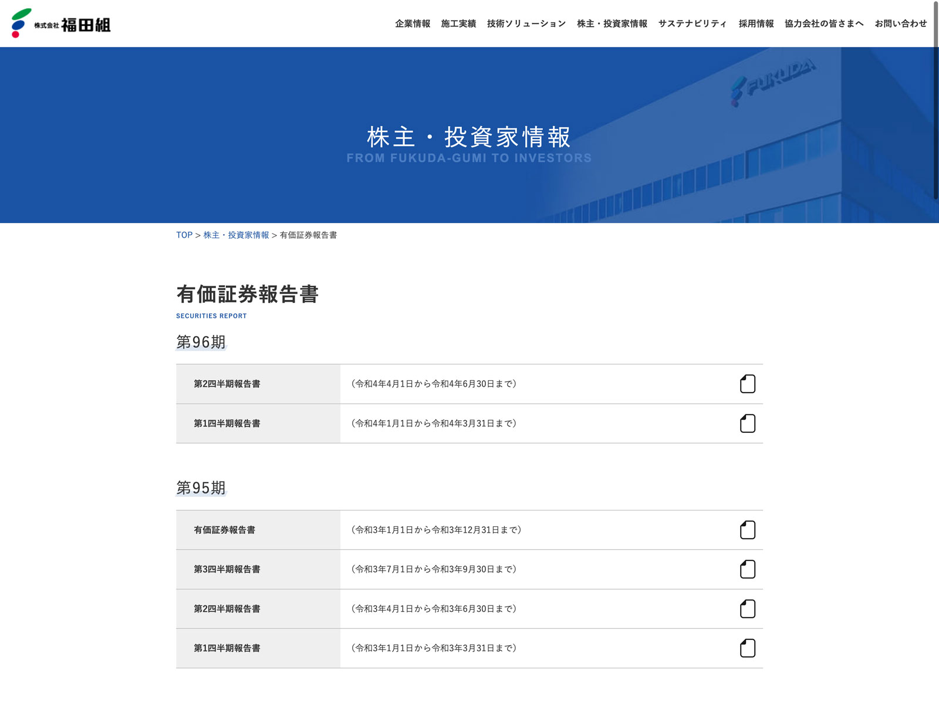
Task: Select 株主・投資家情報 in top navigation
Action: click(x=612, y=23)
